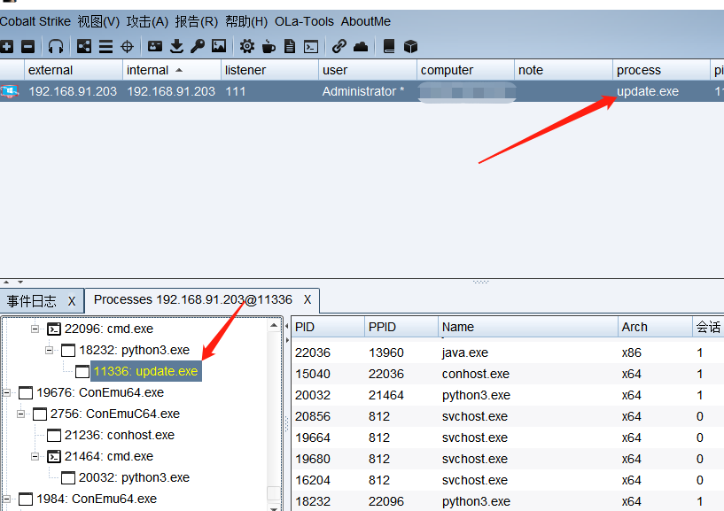Select 11336: update.exe in process tree
Image resolution: width=724 pixels, height=511 pixels.
pyautogui.click(x=145, y=371)
